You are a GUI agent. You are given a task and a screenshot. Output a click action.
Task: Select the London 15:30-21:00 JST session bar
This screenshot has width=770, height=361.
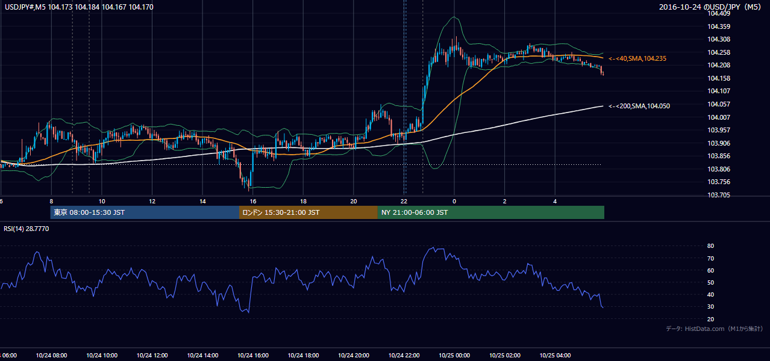(308, 212)
